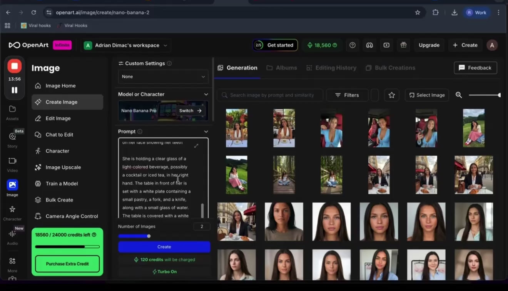Screen dimensions: 508x291
Task: Open the Custom Settings None dropdown
Action: 163,77
